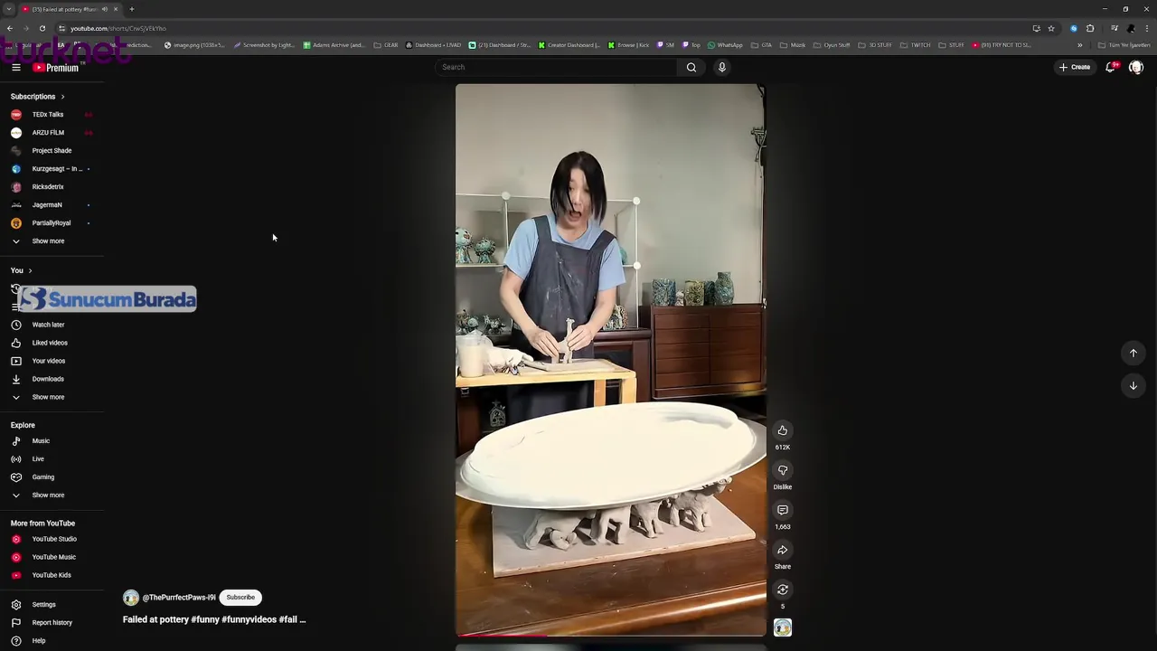
Task: Like the pottery short
Action: click(x=783, y=430)
